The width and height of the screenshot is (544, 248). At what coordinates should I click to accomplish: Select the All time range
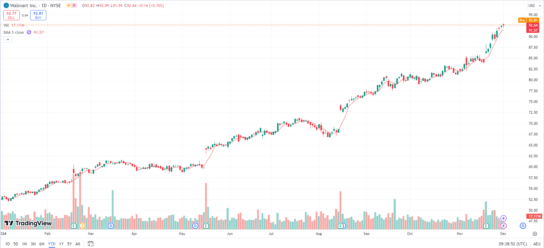click(78, 244)
